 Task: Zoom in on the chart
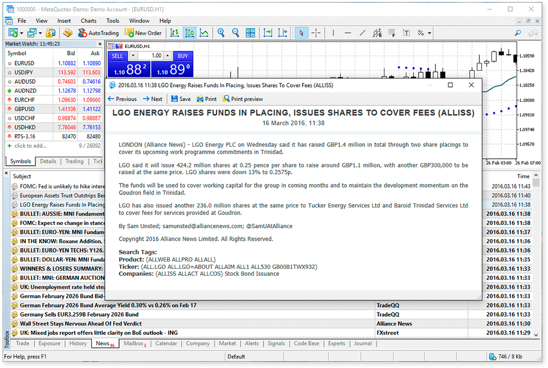tap(221, 33)
